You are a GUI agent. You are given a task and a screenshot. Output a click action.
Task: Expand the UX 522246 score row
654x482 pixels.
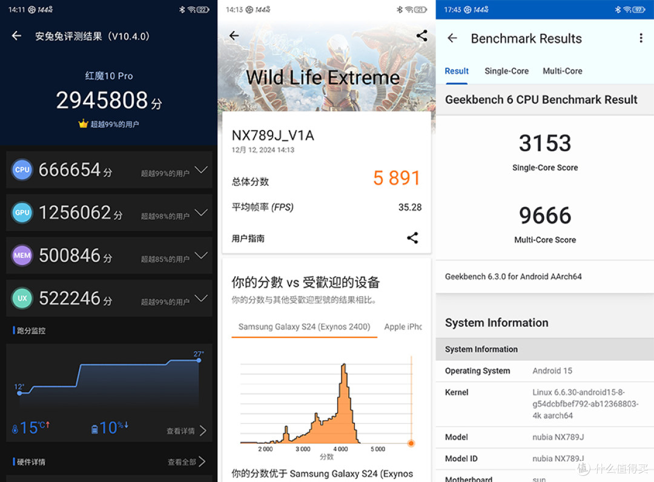(x=201, y=298)
